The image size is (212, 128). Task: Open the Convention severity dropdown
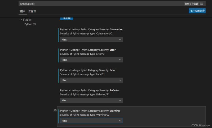[x=91, y=40]
